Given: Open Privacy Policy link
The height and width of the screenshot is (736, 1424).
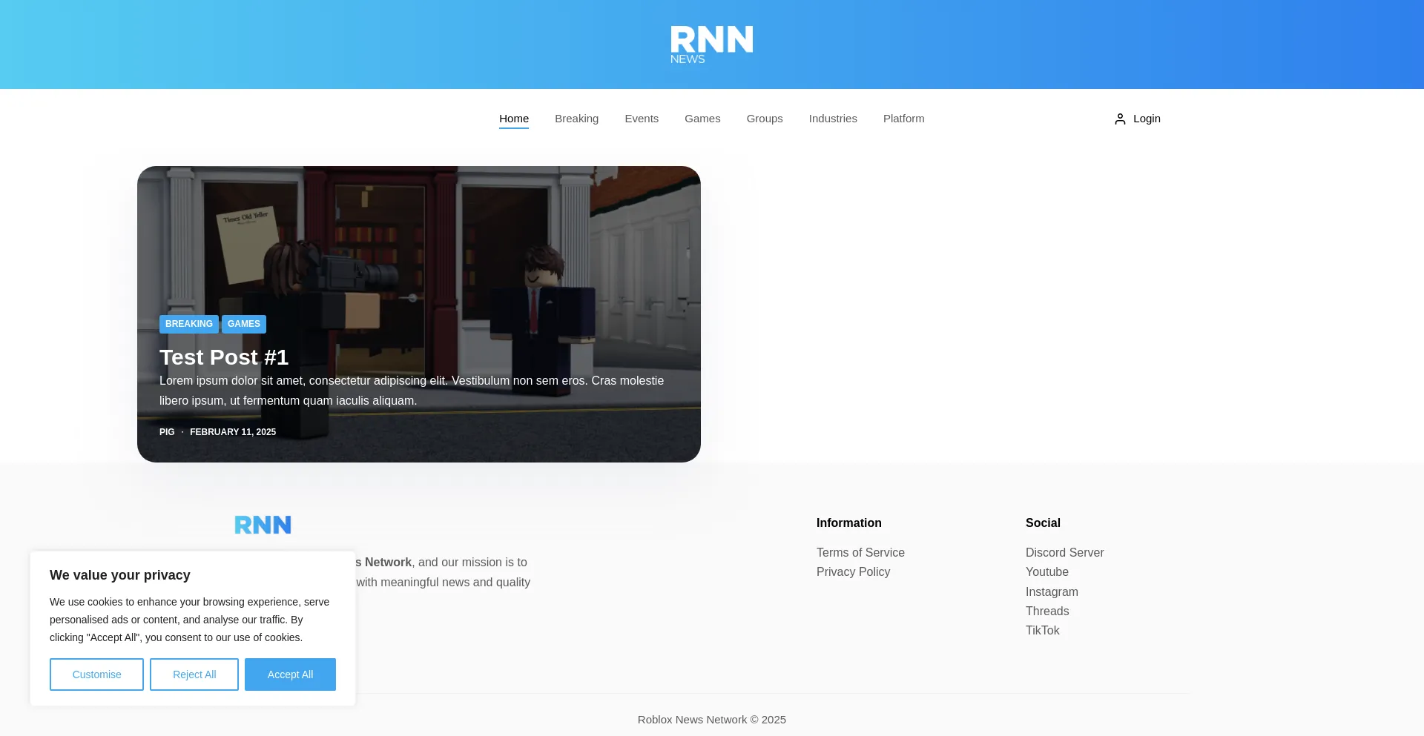Looking at the screenshot, I should tap(853, 572).
